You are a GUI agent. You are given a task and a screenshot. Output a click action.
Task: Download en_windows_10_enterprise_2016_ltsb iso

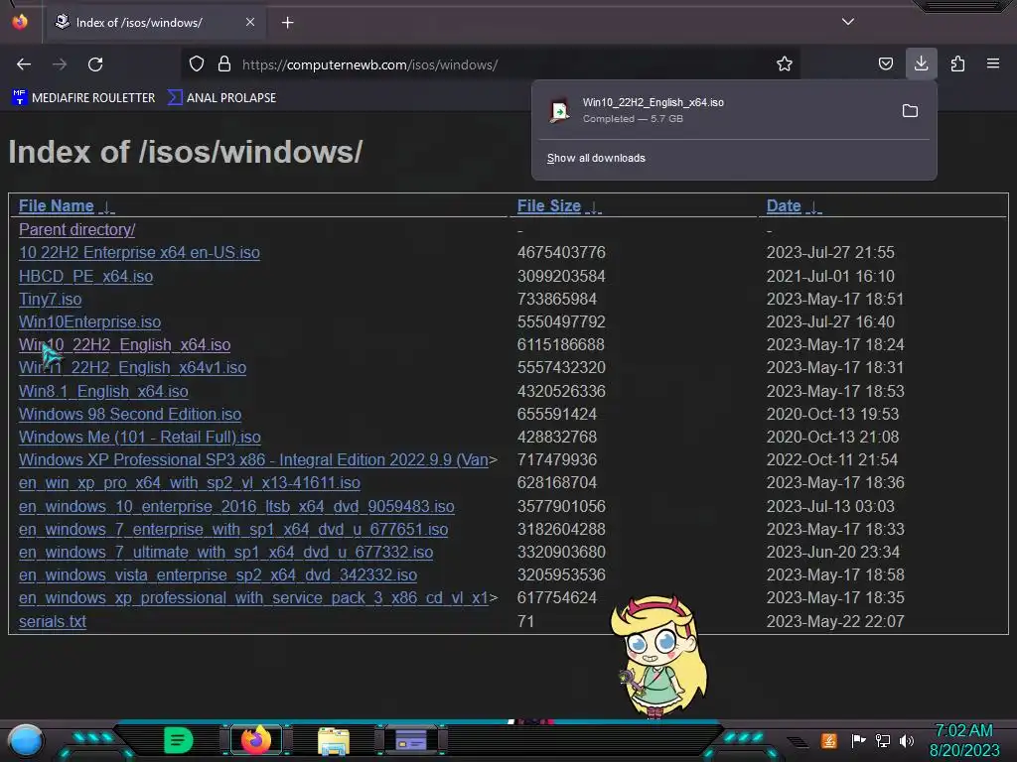pyautogui.click(x=236, y=507)
